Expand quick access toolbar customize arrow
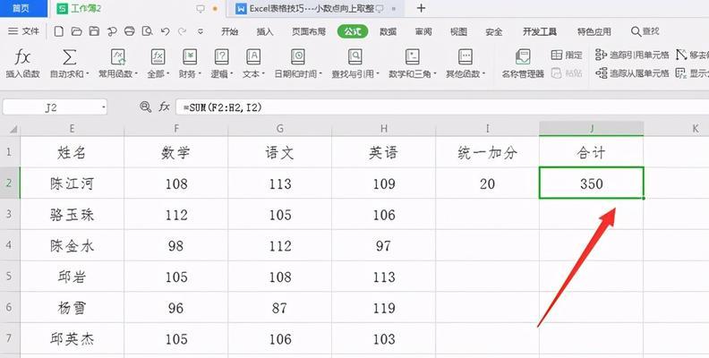 click(201, 31)
